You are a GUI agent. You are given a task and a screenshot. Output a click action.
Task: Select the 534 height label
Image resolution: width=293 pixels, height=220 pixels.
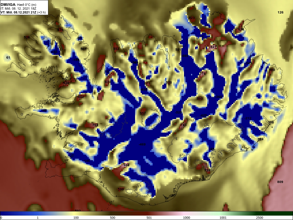click(x=60, y=30)
